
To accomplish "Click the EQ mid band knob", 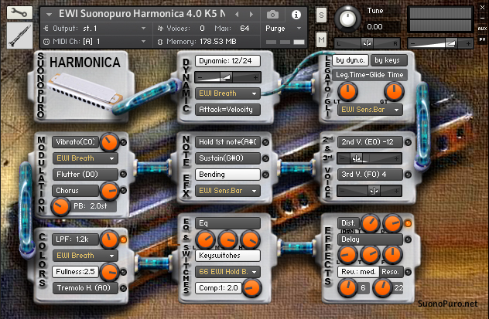I will click(227, 239).
